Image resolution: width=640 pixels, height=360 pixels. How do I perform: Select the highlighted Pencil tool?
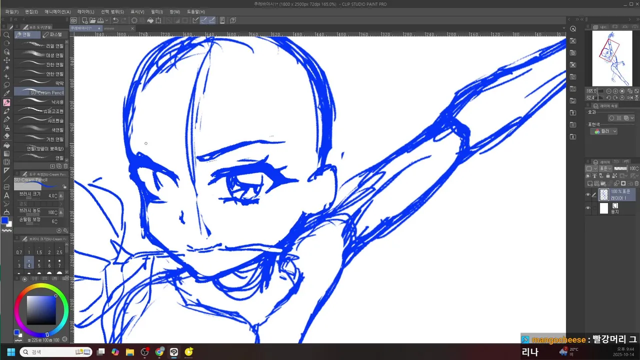tap(6, 102)
